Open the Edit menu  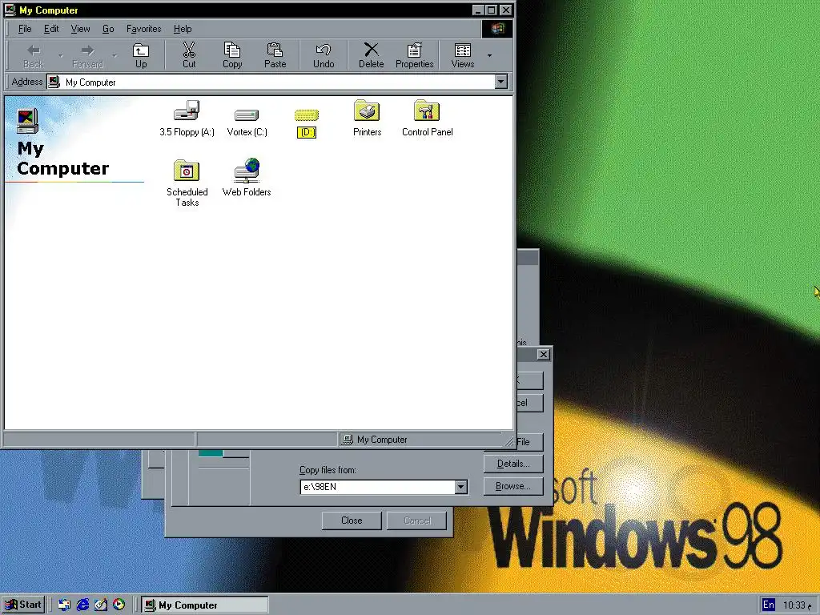point(51,29)
